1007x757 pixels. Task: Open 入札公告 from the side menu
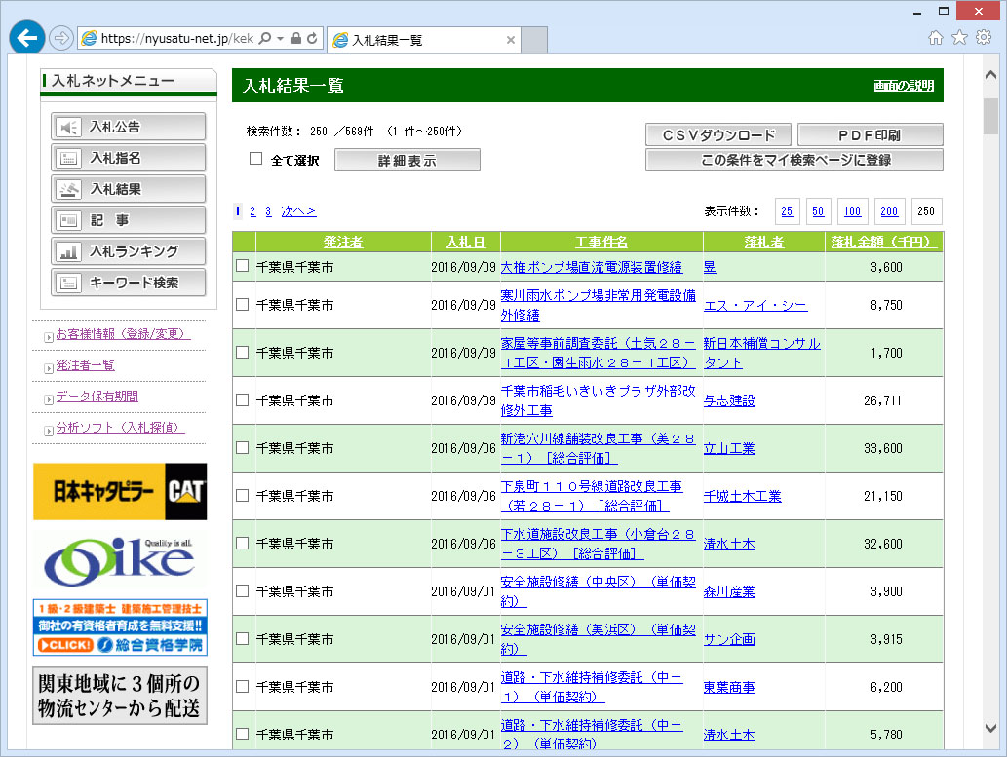[x=129, y=127]
